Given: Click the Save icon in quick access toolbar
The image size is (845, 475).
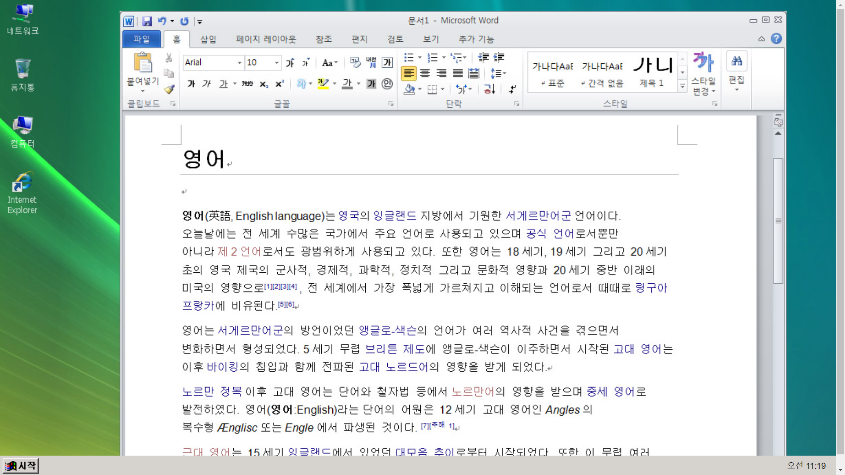Looking at the screenshot, I should tap(147, 21).
